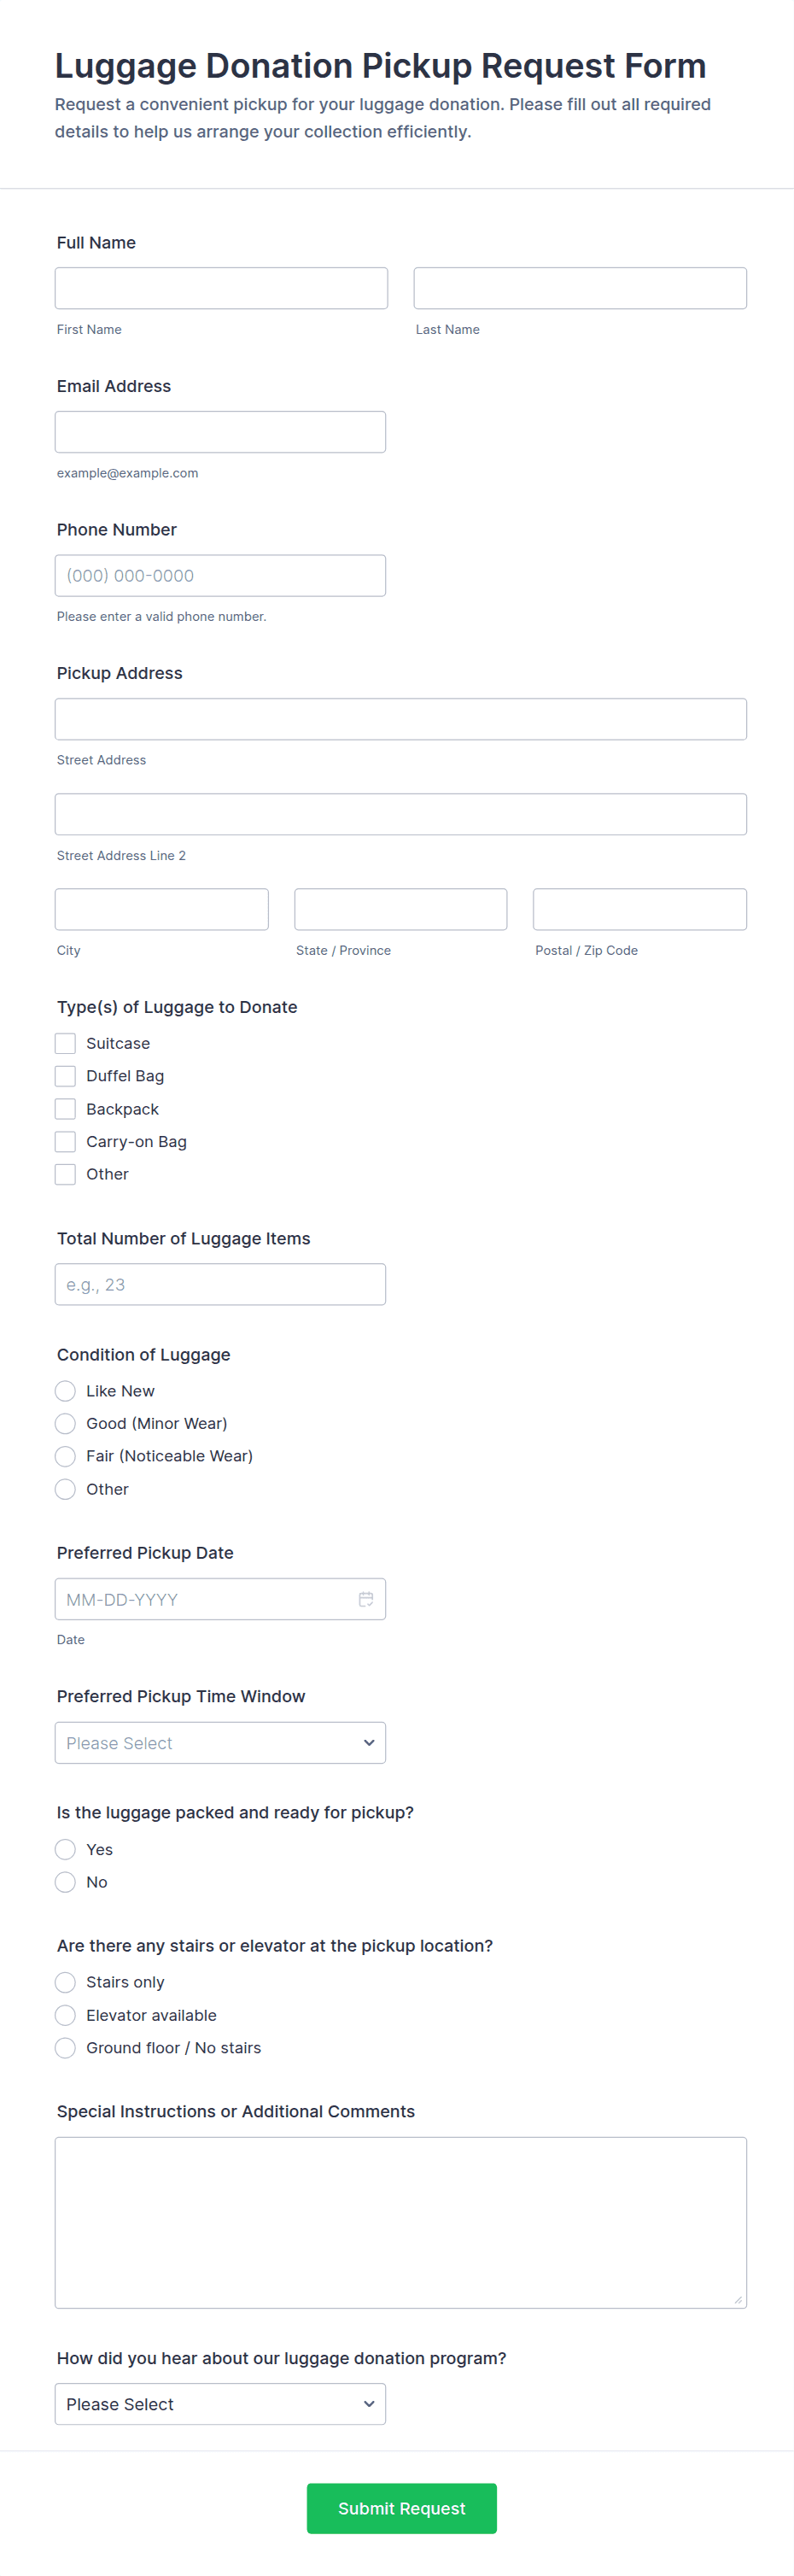Select the Phone Number input
This screenshot has width=794, height=2576.
220,576
